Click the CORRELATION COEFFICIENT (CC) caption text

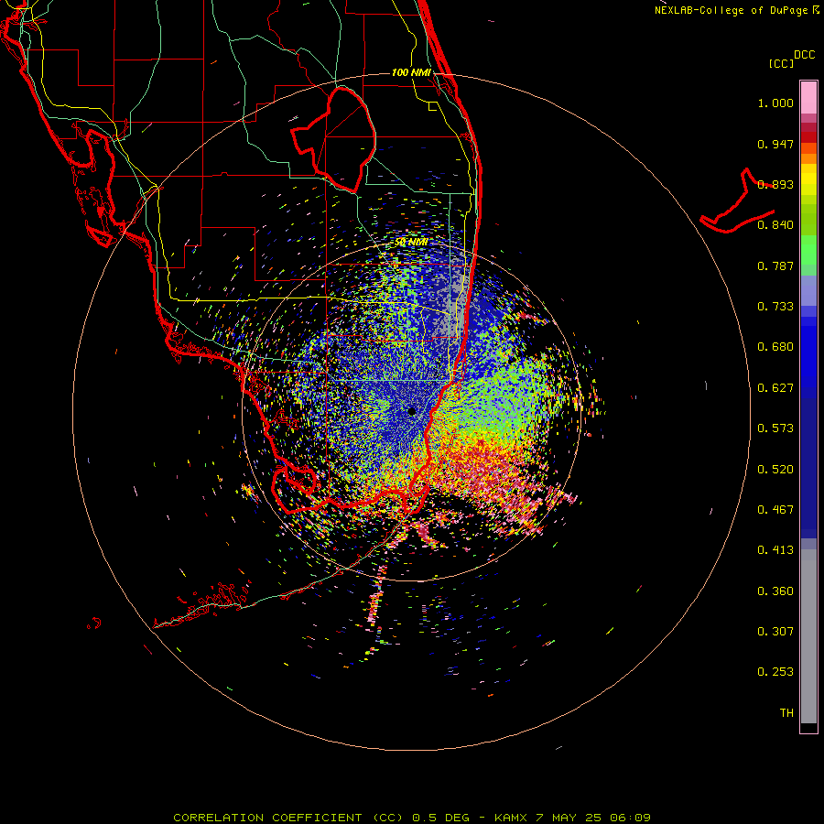point(289,818)
